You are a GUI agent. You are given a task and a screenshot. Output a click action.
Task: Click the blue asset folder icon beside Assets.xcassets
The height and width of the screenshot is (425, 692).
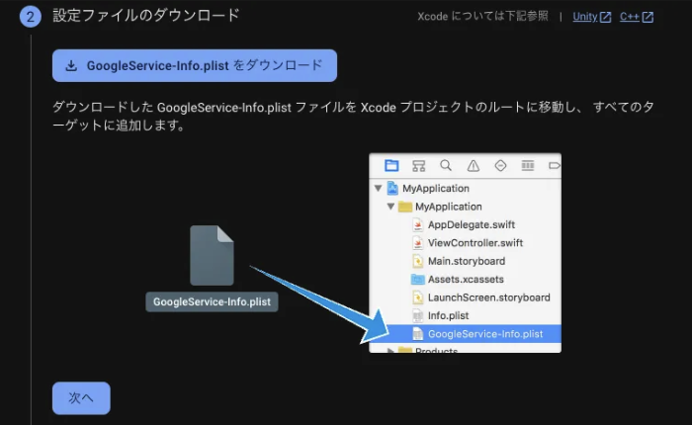417,280
